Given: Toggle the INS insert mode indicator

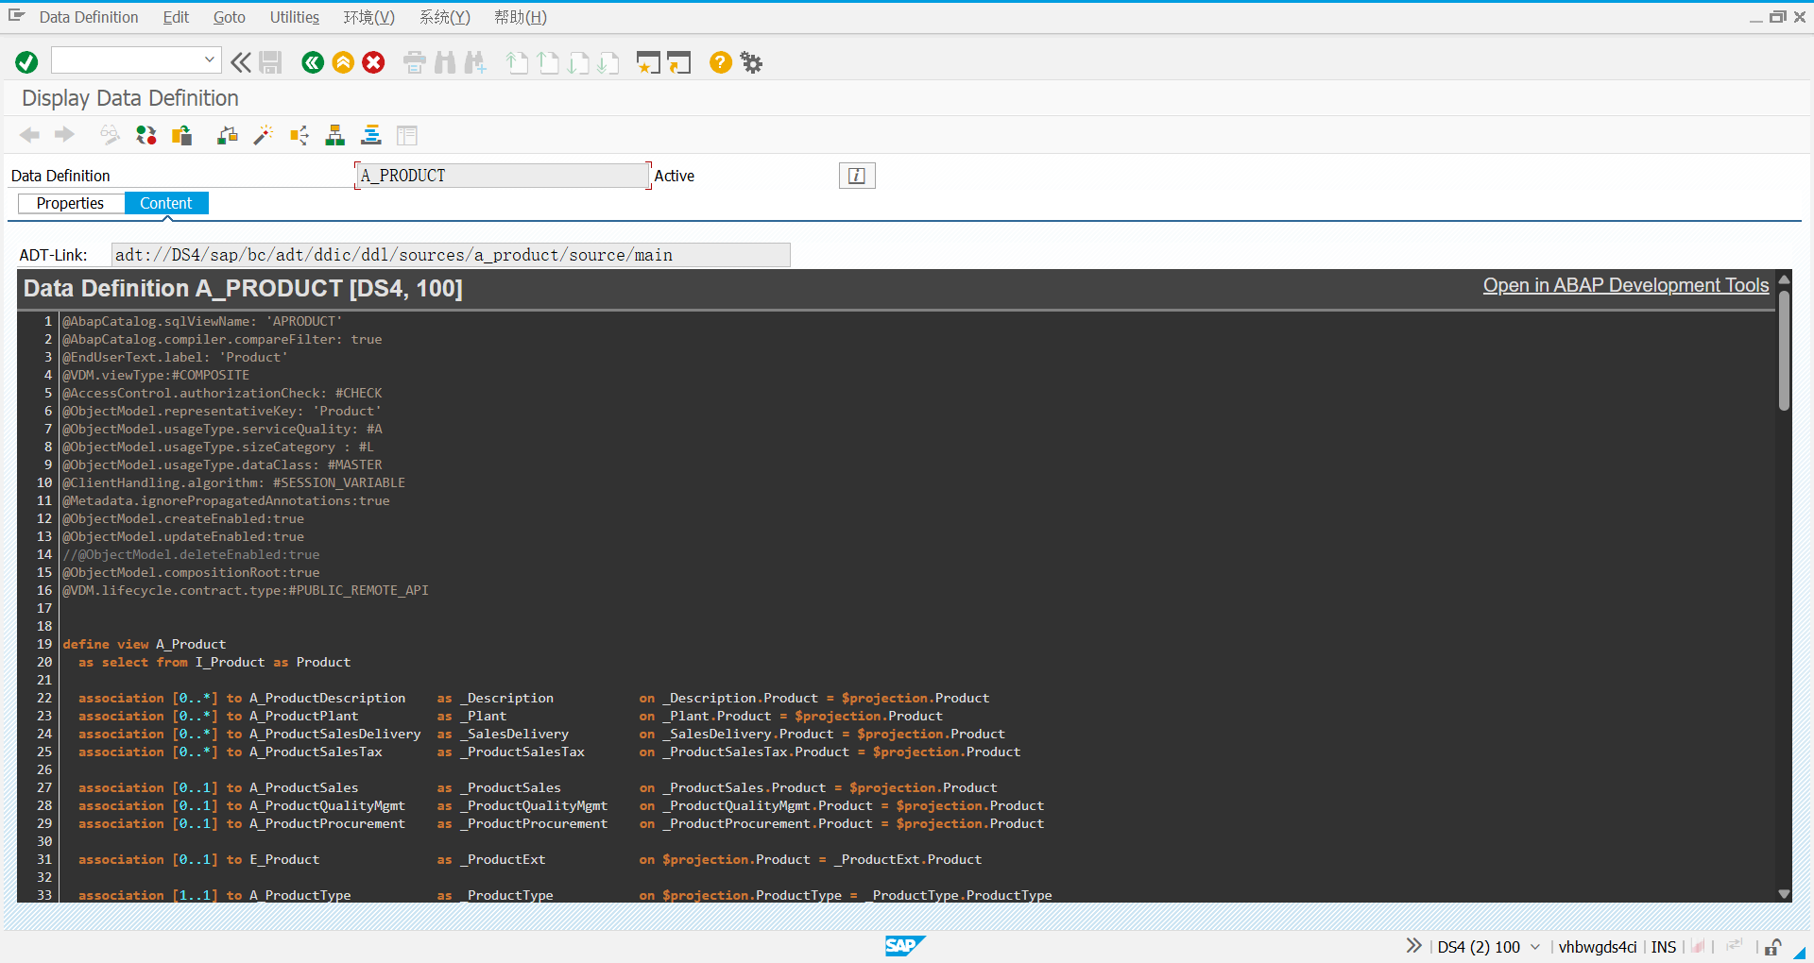Looking at the screenshot, I should [1664, 947].
